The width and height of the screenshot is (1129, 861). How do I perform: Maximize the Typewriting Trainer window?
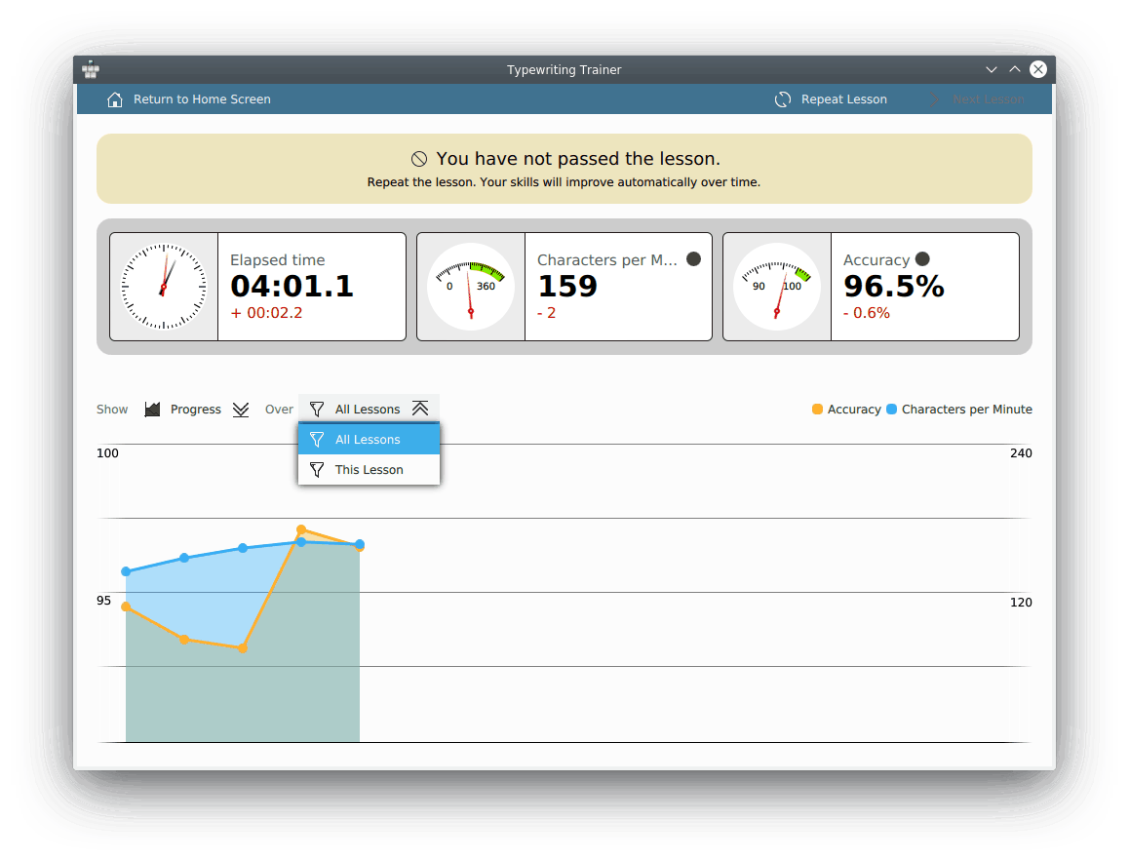[1015, 69]
